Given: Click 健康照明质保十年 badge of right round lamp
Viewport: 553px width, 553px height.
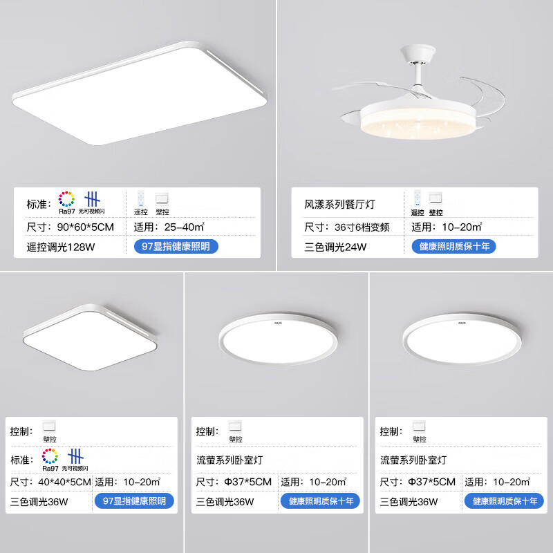Looking at the screenshot, I should click(x=504, y=501).
